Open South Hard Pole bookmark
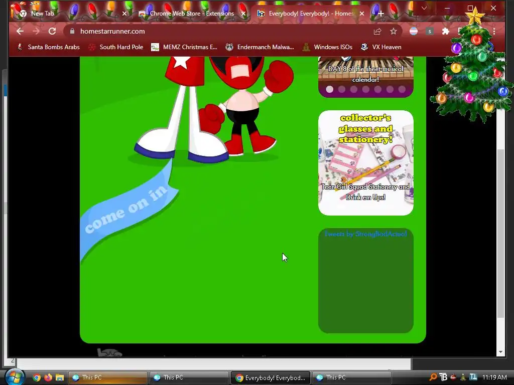 [x=116, y=47]
